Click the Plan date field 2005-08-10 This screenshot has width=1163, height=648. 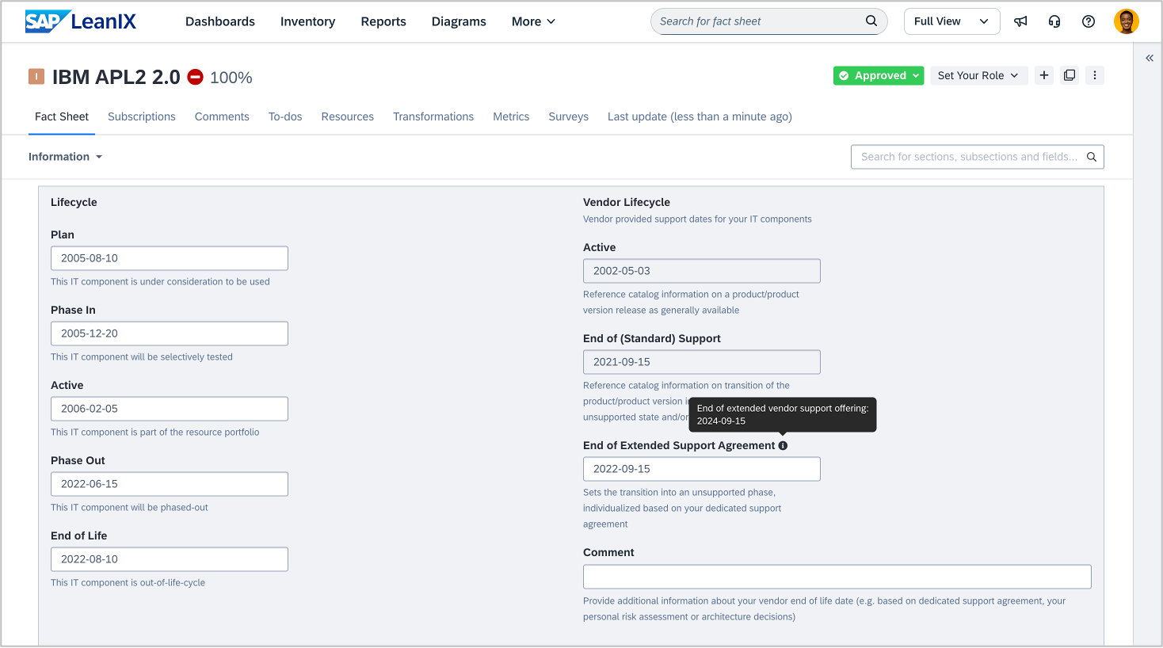coord(170,258)
